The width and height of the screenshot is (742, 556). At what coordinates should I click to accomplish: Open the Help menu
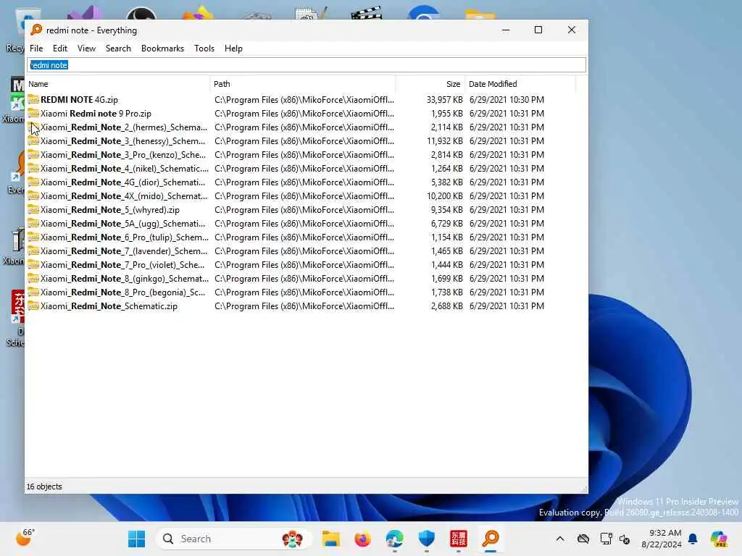click(233, 49)
